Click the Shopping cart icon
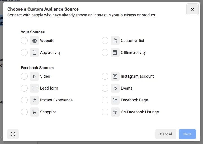The image size is (203, 144). [x=34, y=112]
